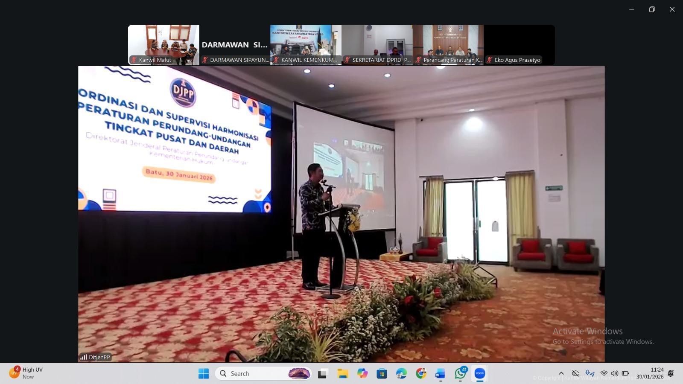
Task: Open the notification bell in system tray
Action: point(671,373)
